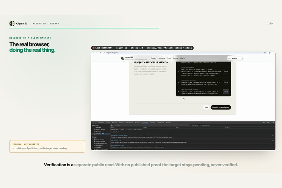Click the browser forward arrow

coord(97,53)
